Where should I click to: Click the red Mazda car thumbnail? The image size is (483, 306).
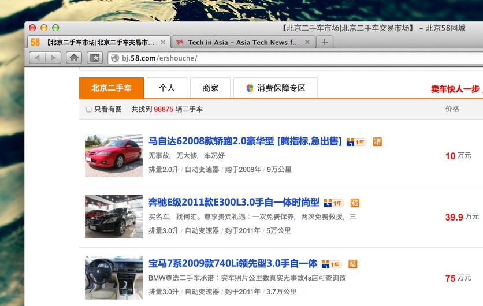coord(114,155)
